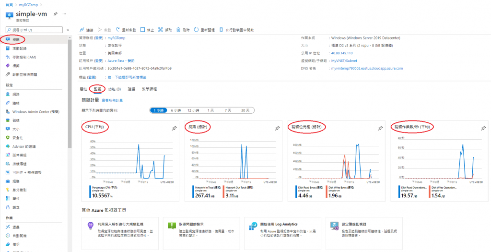Image resolution: width=491 pixels, height=252 pixels.
Task: Select the 6 小時 time range
Action: click(x=176, y=110)
